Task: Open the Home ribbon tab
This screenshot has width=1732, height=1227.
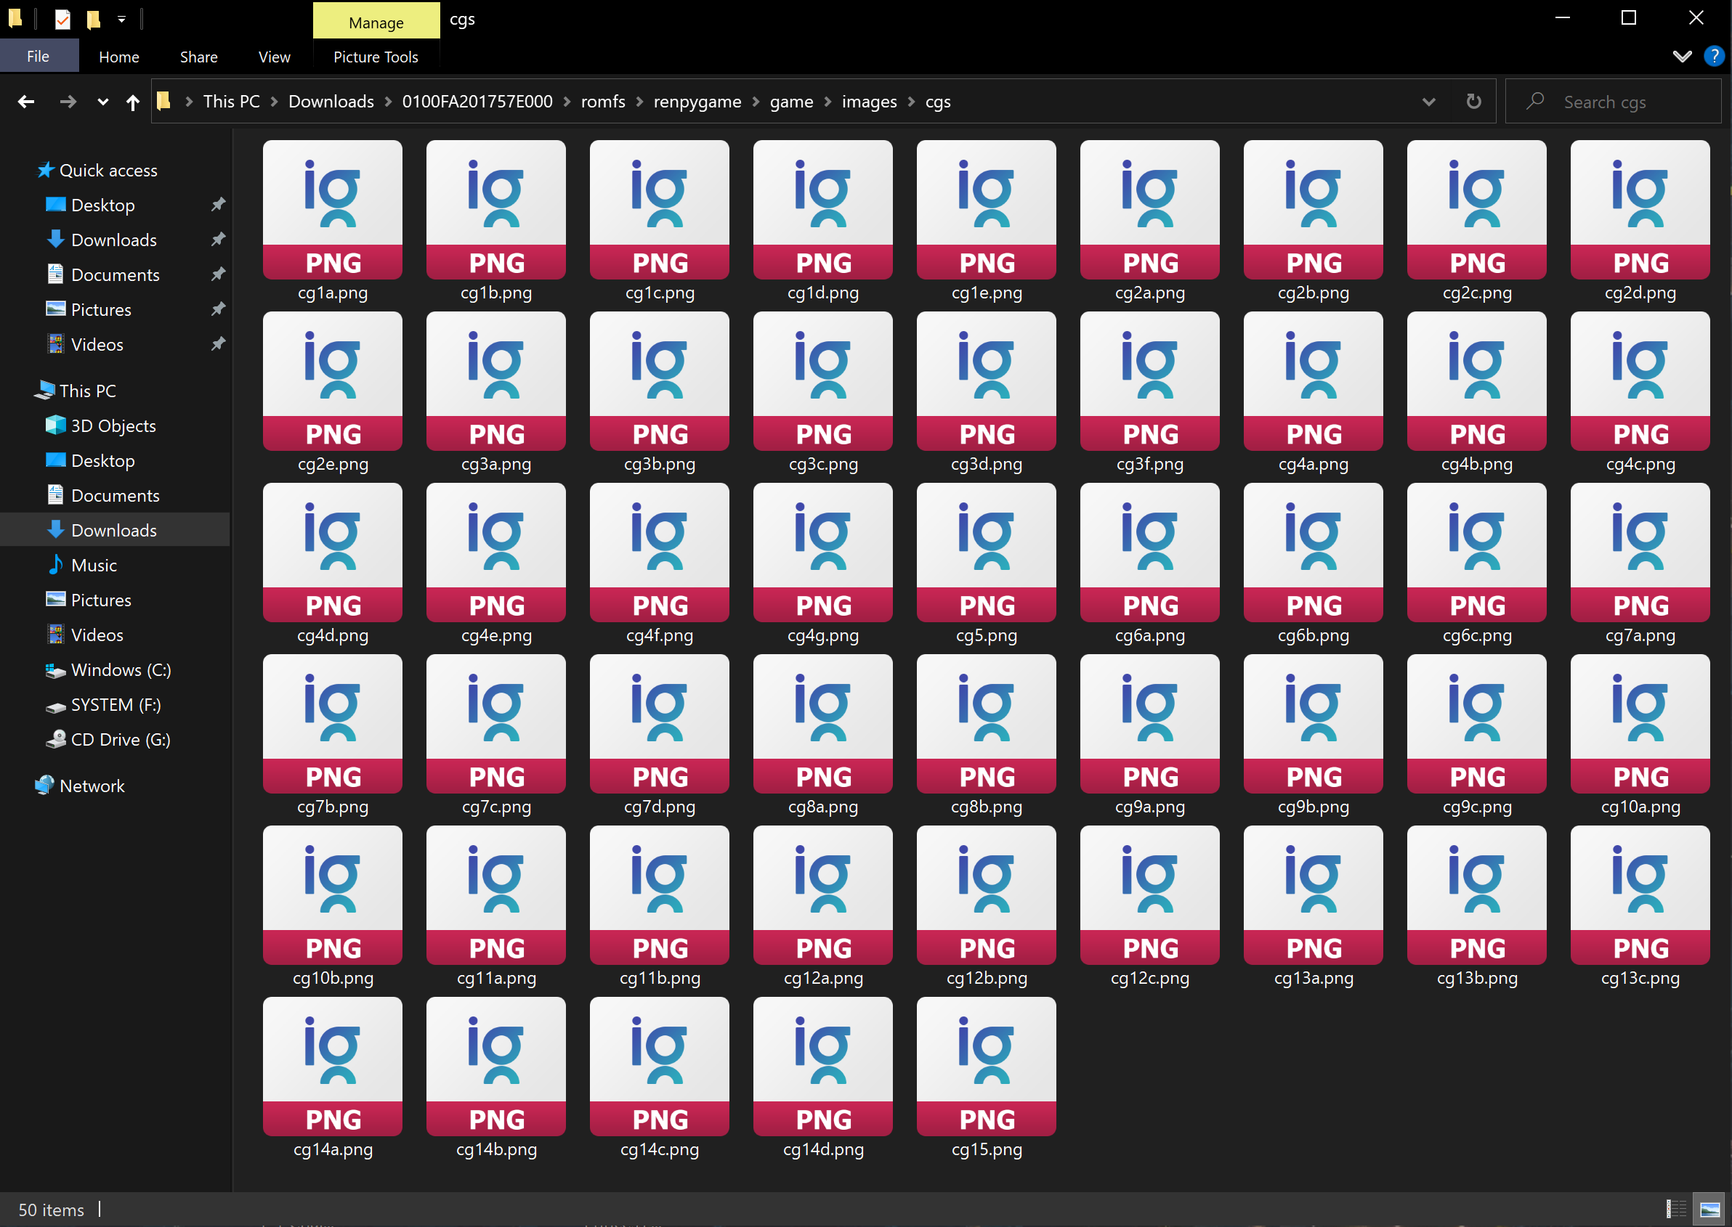Action: coord(118,57)
